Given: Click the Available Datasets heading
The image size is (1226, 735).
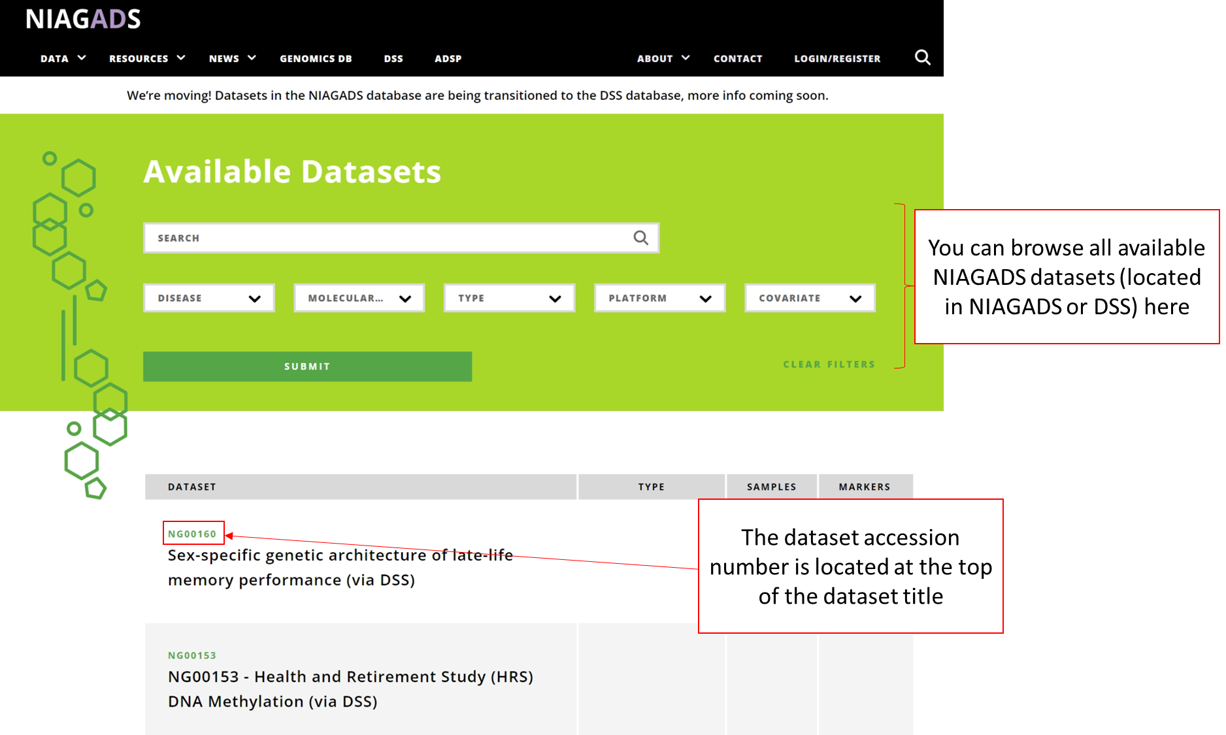Looking at the screenshot, I should coord(292,172).
